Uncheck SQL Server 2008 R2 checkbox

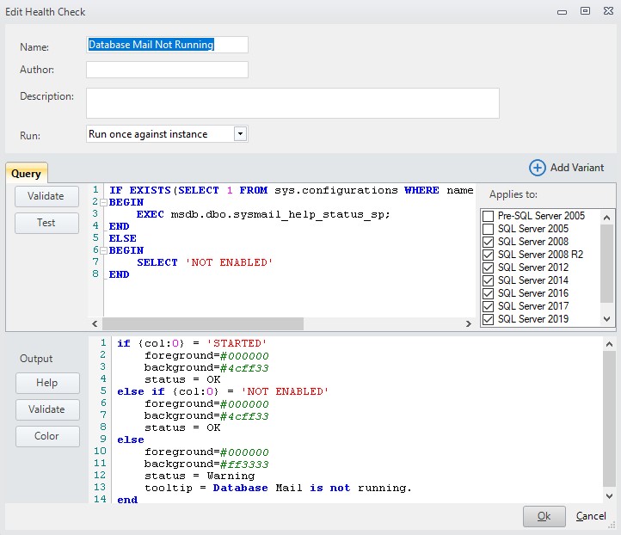coord(488,255)
